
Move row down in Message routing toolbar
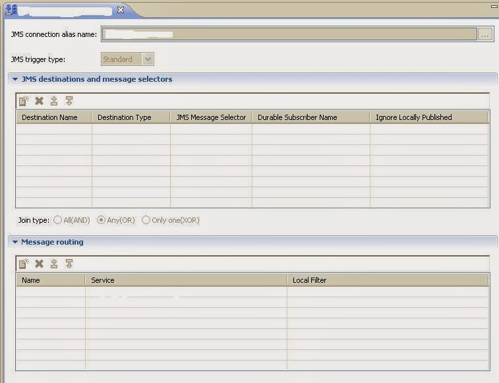click(x=69, y=264)
